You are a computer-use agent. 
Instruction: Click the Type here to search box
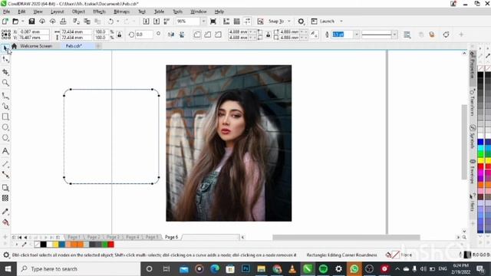(78, 269)
